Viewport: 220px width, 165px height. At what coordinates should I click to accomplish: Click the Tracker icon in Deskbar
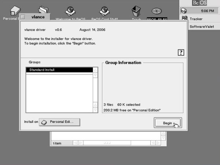185,19
